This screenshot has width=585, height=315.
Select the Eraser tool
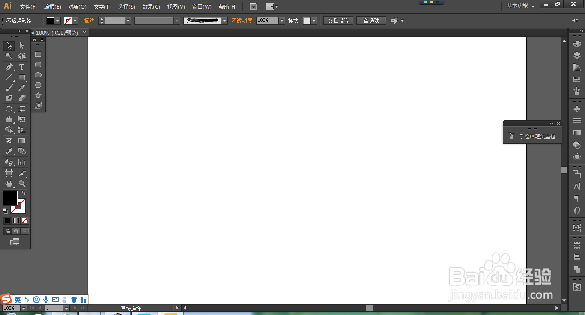click(x=22, y=98)
